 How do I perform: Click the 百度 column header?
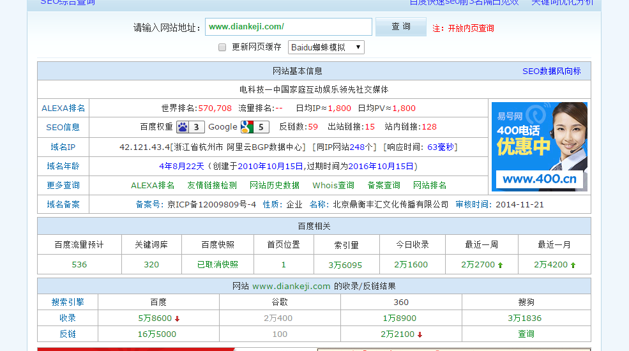coord(158,302)
